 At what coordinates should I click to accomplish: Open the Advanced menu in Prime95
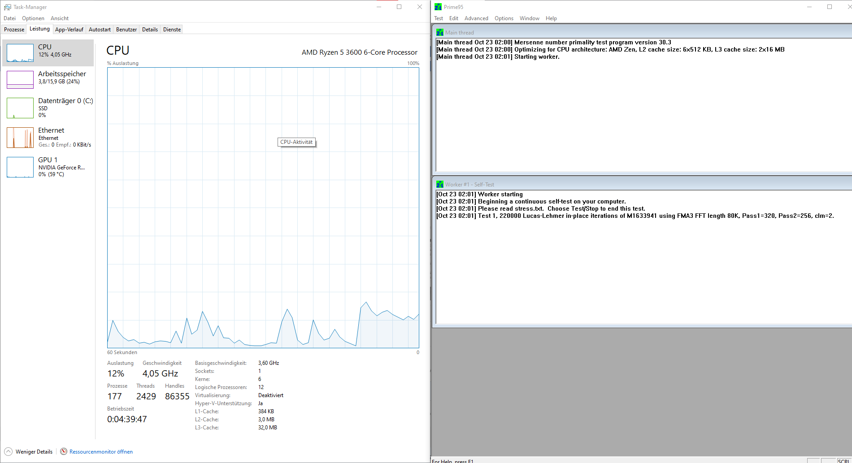(476, 18)
